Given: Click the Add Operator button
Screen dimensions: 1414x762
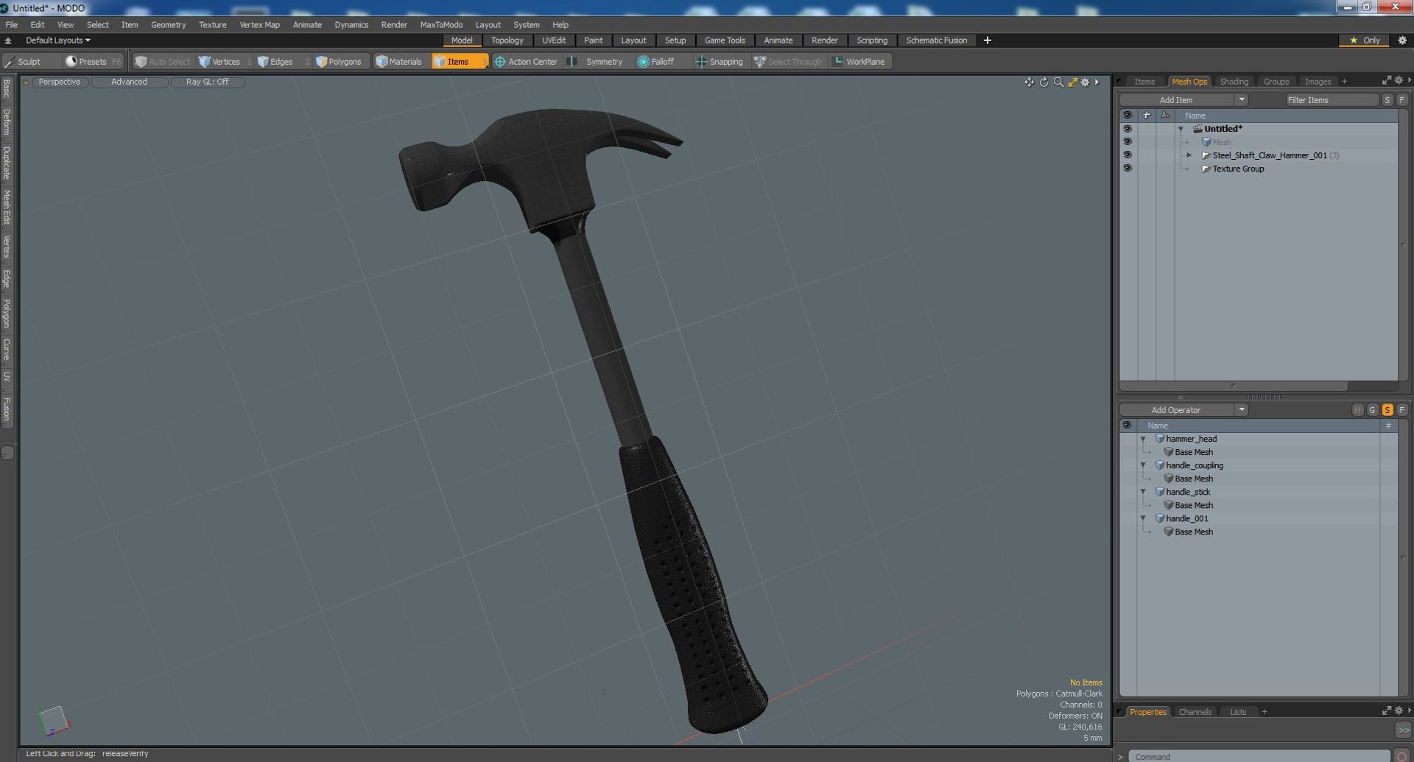Looking at the screenshot, I should coord(1176,410).
